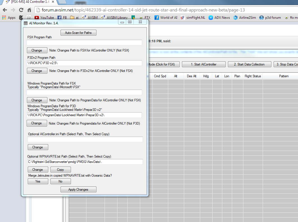Viewport: 298px width, 222px height.
Task: Go to the browser Home icon
Action: 29,10
